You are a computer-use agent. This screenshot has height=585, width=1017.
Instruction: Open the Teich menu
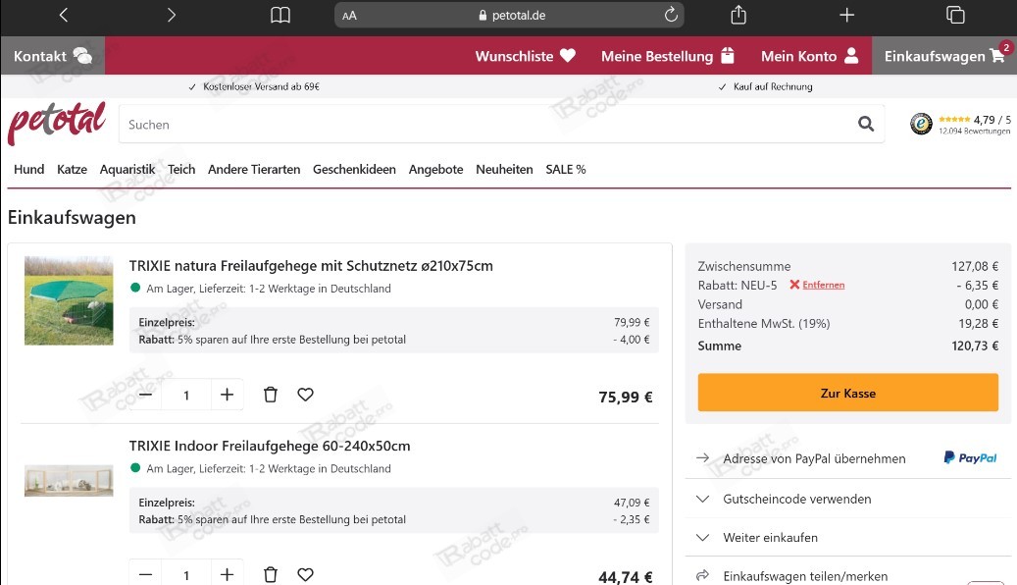click(181, 170)
